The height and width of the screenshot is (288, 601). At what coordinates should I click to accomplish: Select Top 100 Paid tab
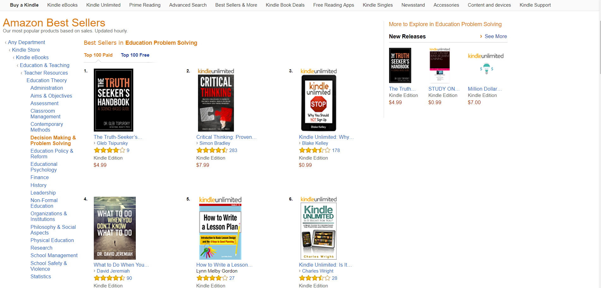(x=98, y=55)
